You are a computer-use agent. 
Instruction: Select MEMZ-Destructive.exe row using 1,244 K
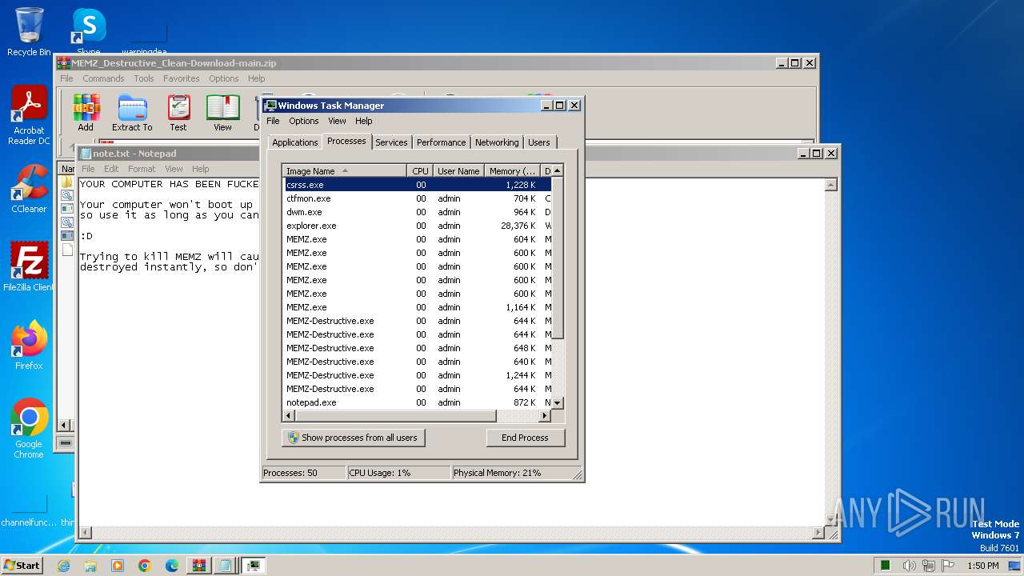tap(417, 375)
